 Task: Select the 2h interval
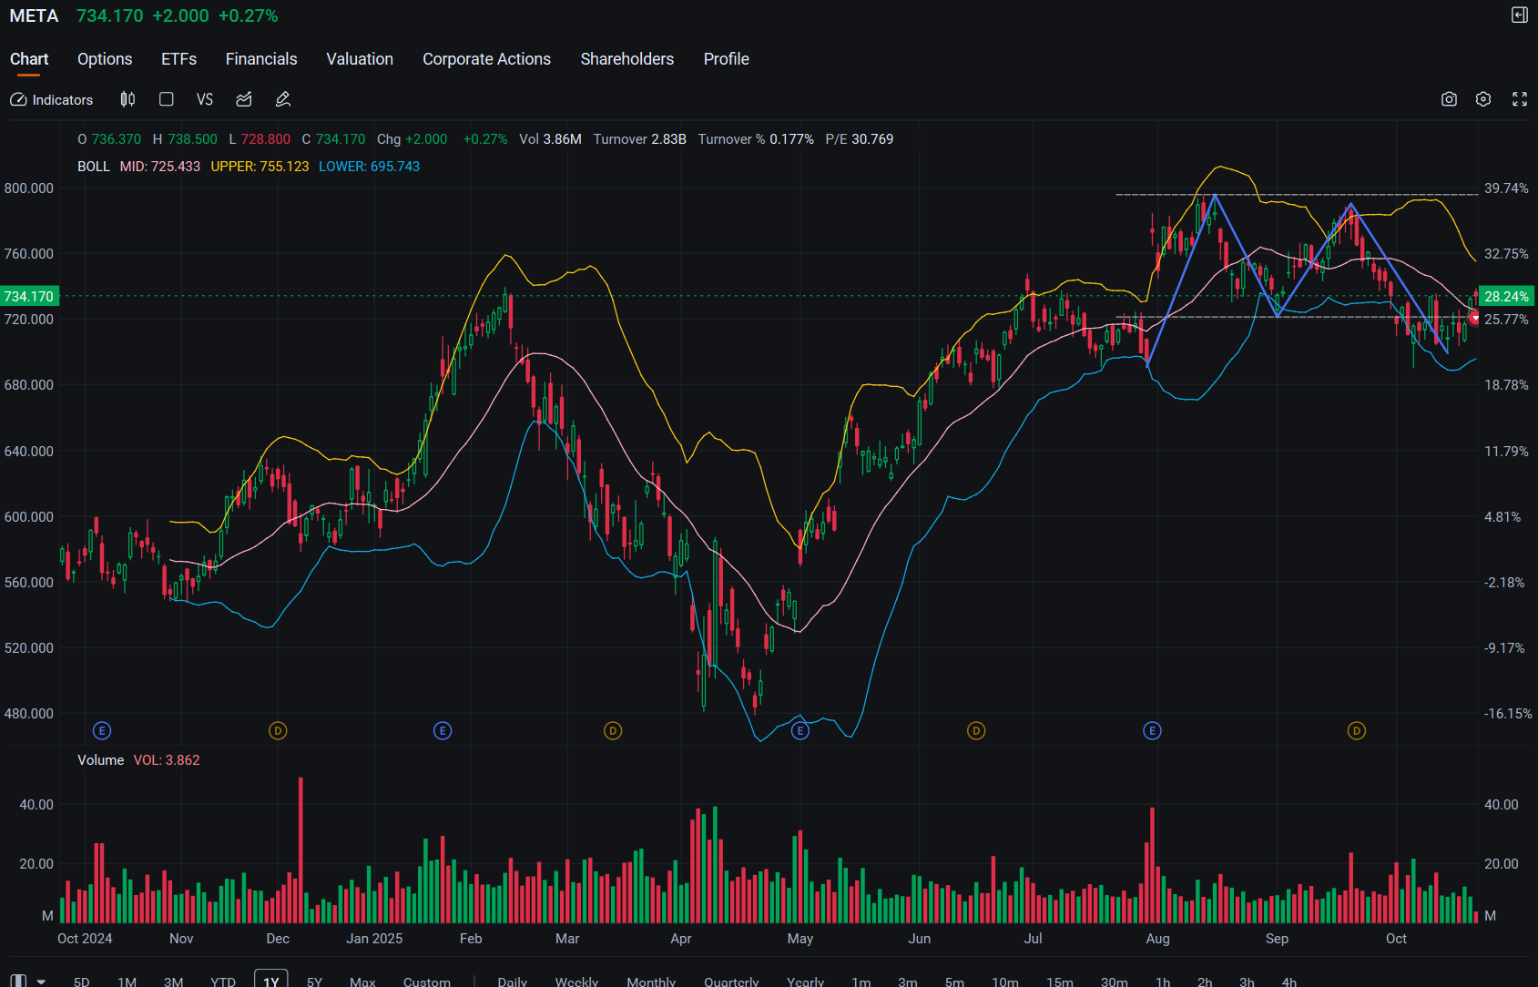pos(1205,982)
